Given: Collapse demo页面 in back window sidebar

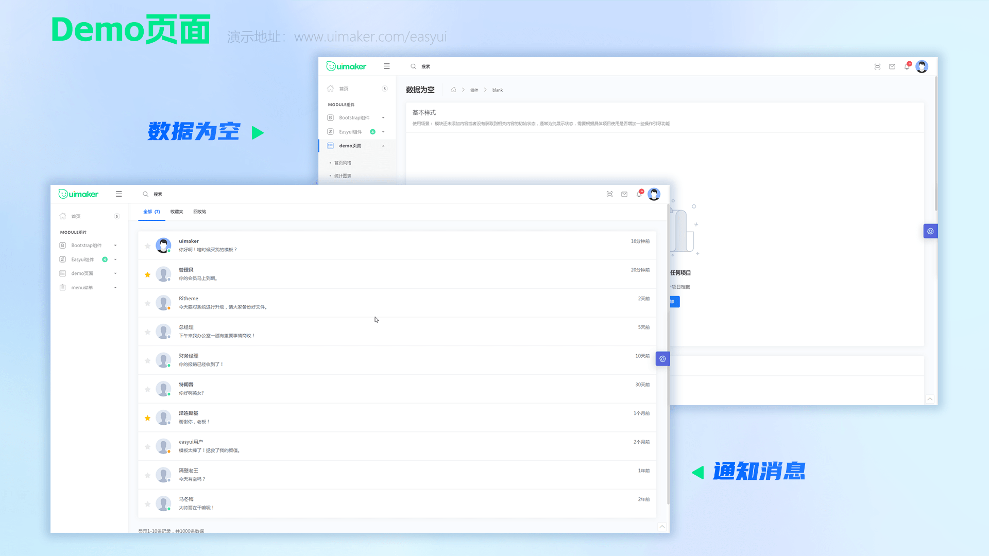Looking at the screenshot, I should (x=350, y=146).
